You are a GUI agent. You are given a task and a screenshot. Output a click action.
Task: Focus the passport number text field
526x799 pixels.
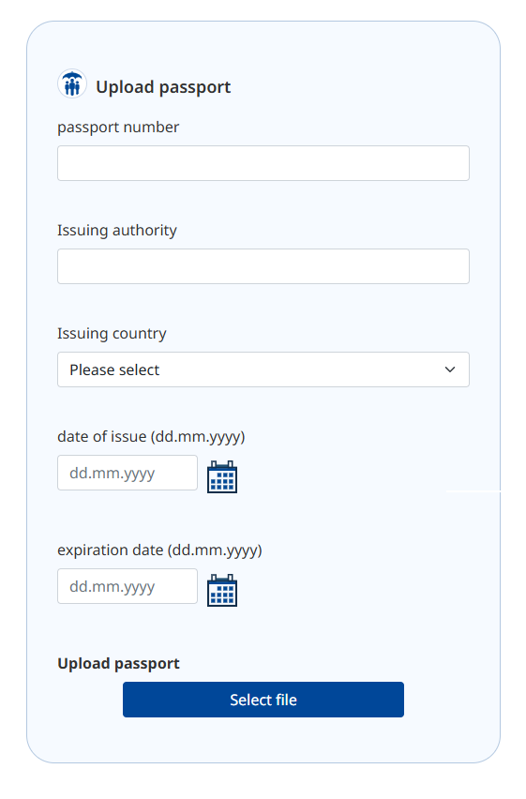click(263, 163)
